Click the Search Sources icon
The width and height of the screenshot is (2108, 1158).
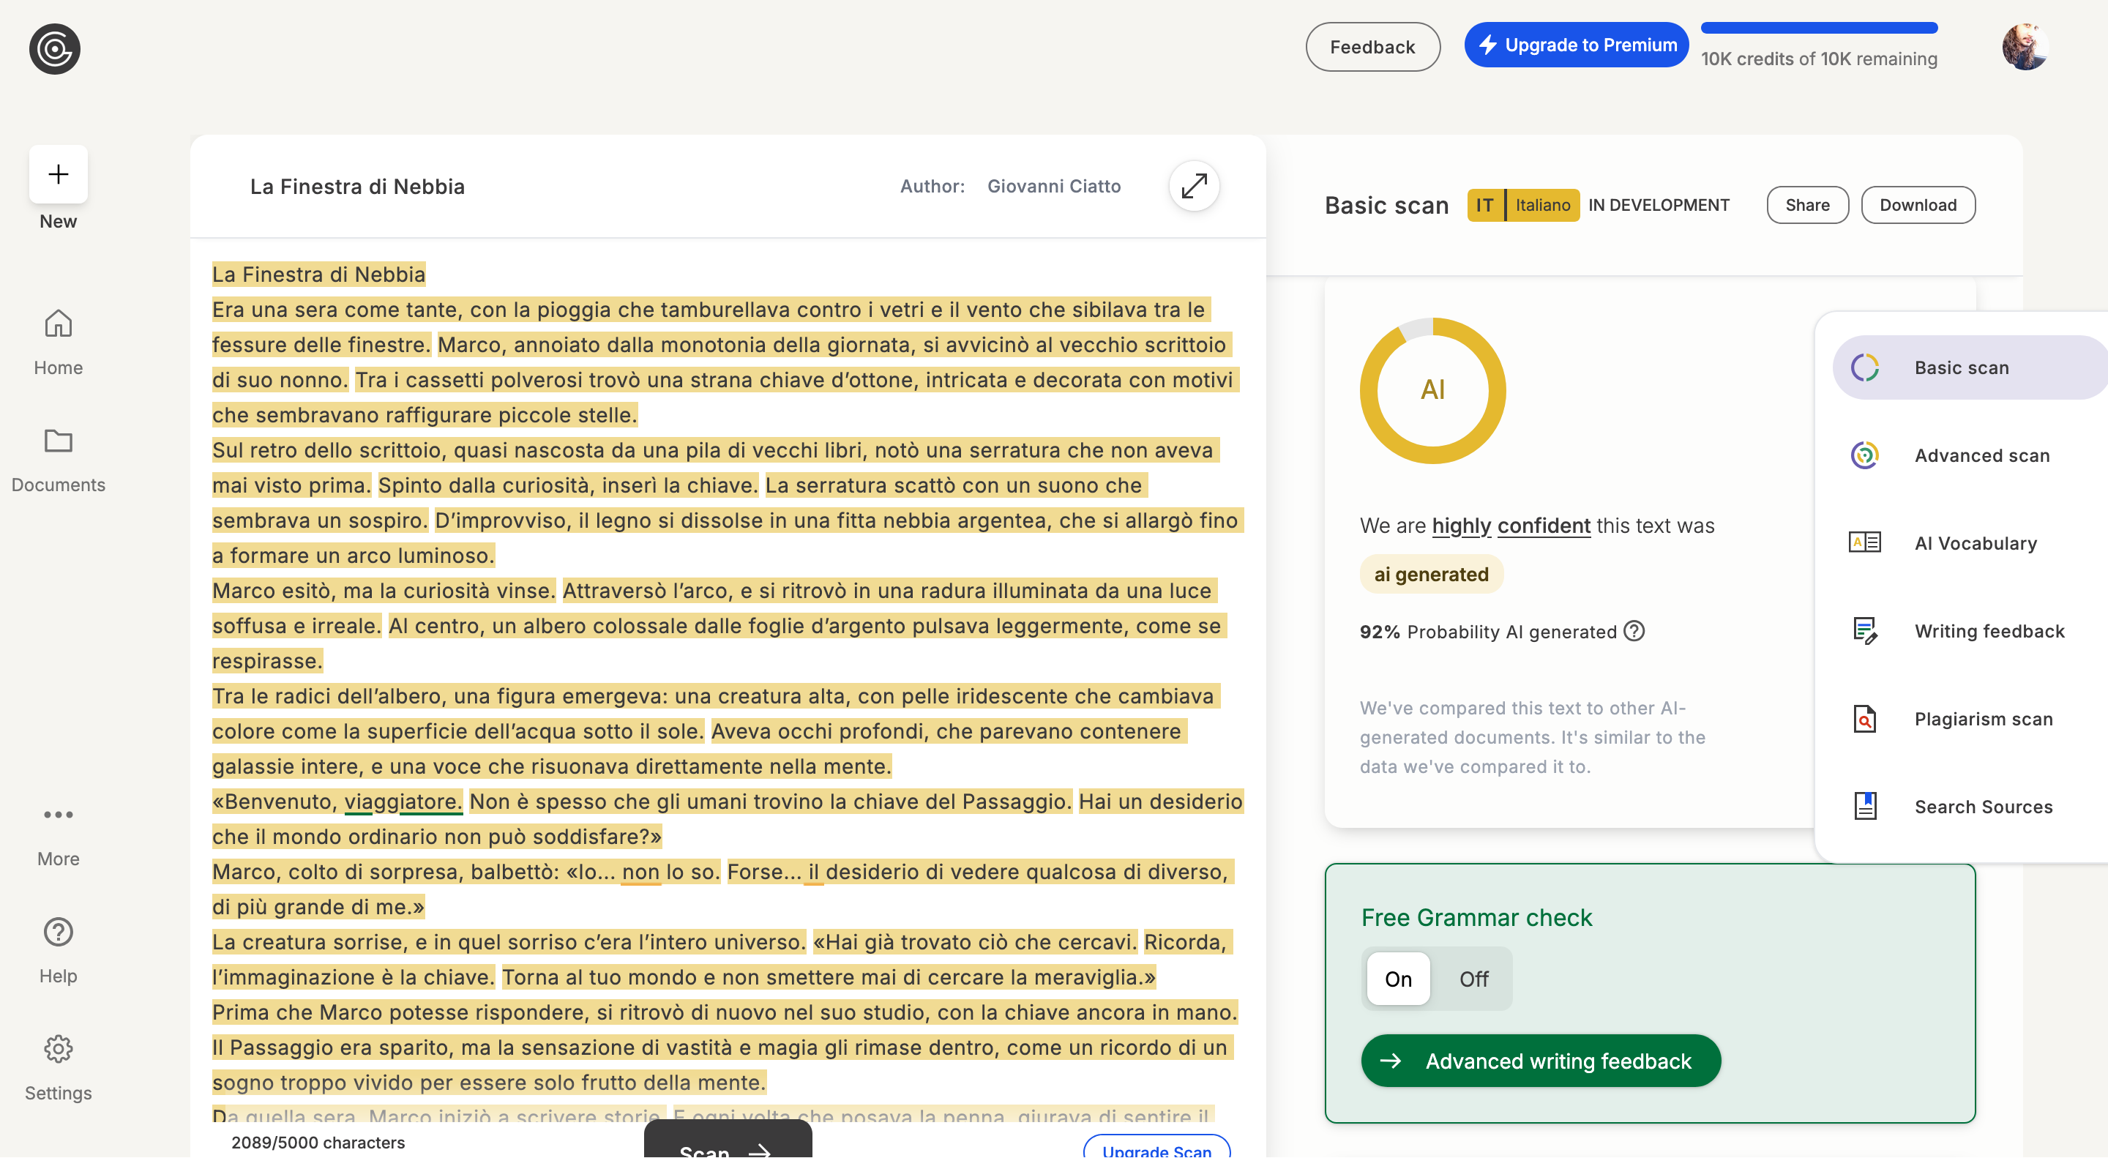[x=1865, y=806]
